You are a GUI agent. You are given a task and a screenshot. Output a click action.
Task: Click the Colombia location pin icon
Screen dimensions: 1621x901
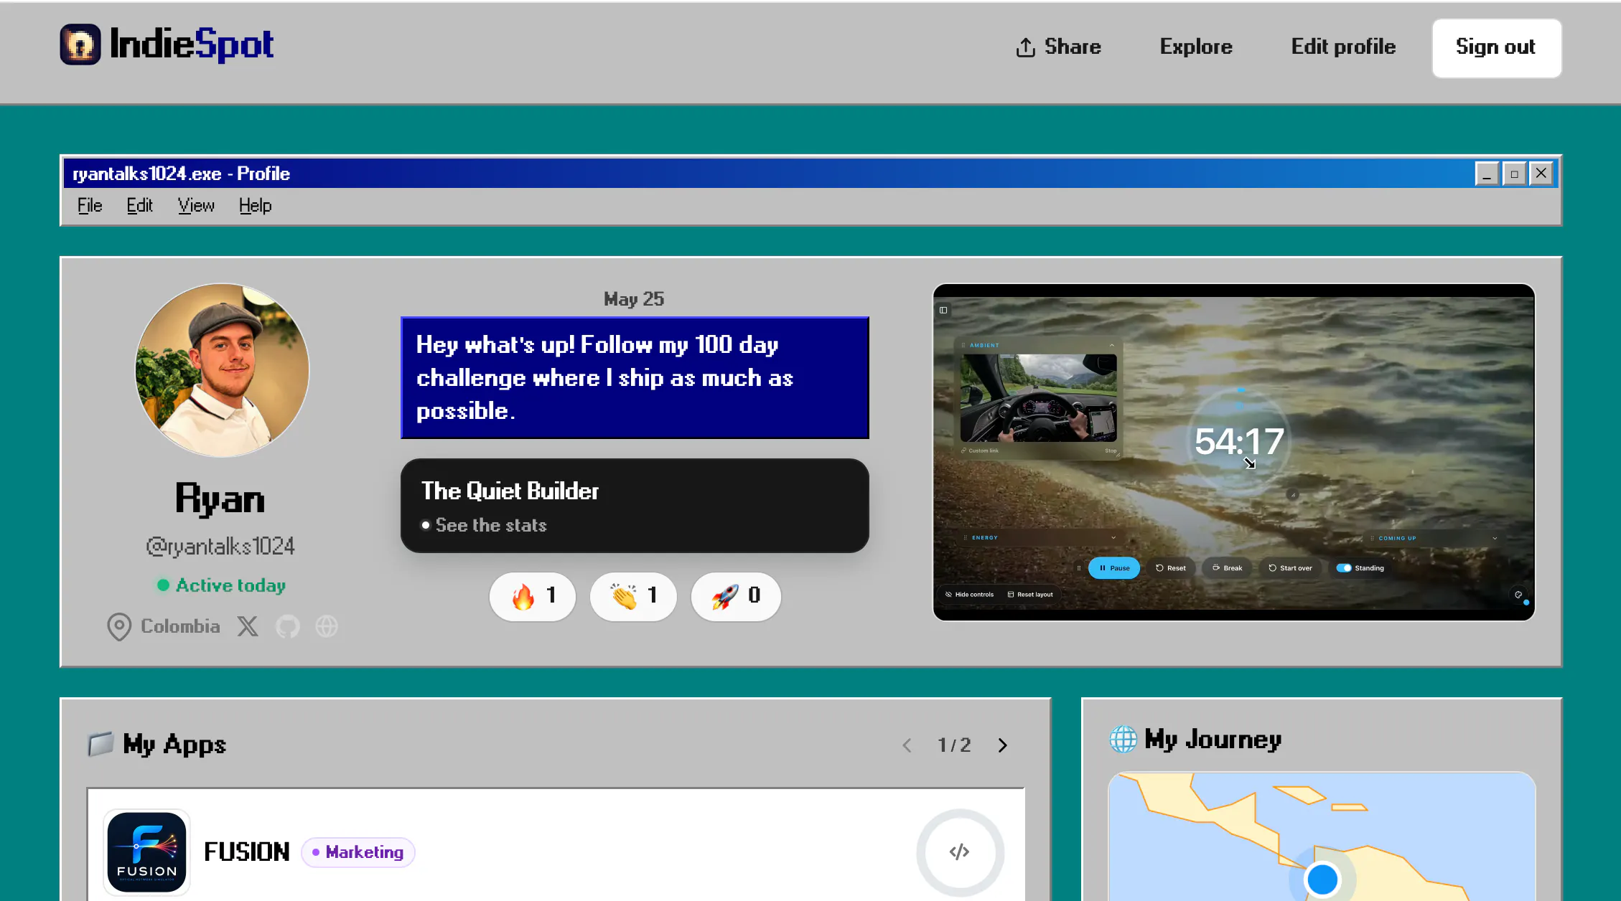(119, 626)
